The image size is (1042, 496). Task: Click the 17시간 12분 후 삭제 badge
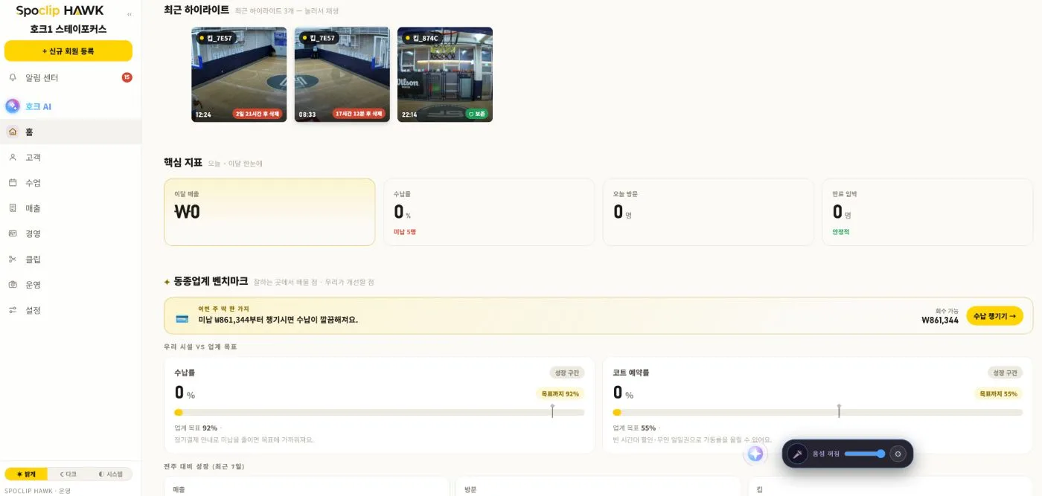[x=359, y=114]
